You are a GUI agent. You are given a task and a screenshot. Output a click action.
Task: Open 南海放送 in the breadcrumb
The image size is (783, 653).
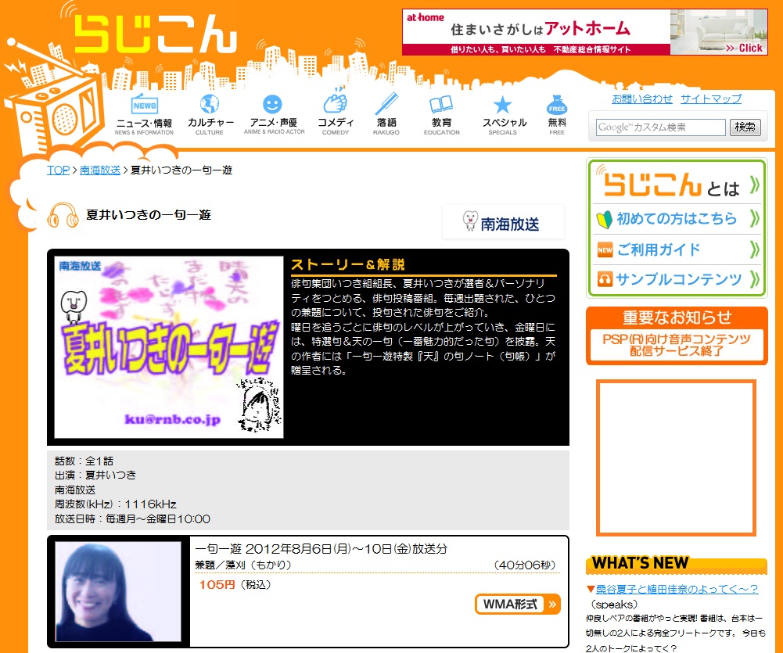point(100,170)
